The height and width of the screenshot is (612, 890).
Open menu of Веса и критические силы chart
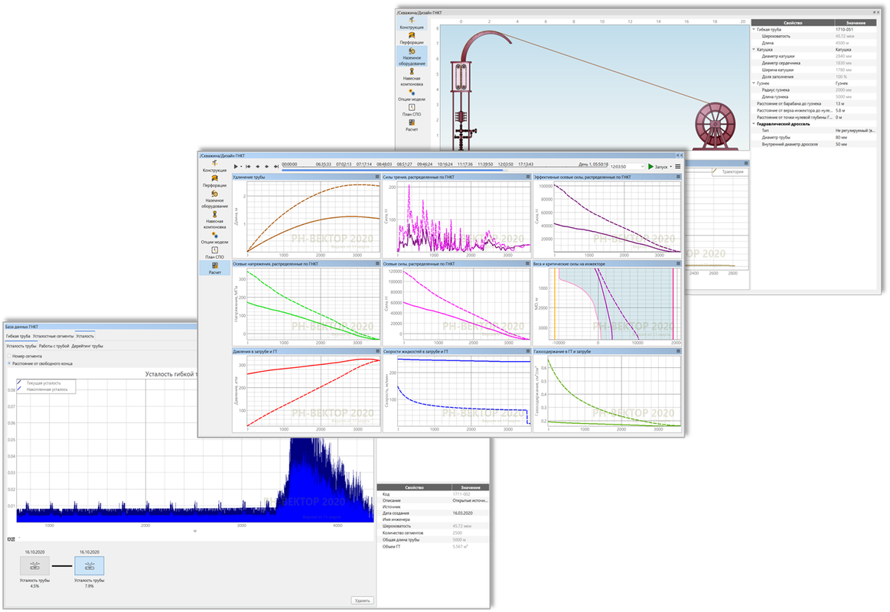pyautogui.click(x=678, y=264)
